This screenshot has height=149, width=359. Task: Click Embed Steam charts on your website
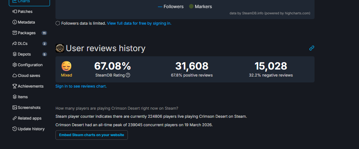pyautogui.click(x=91, y=135)
